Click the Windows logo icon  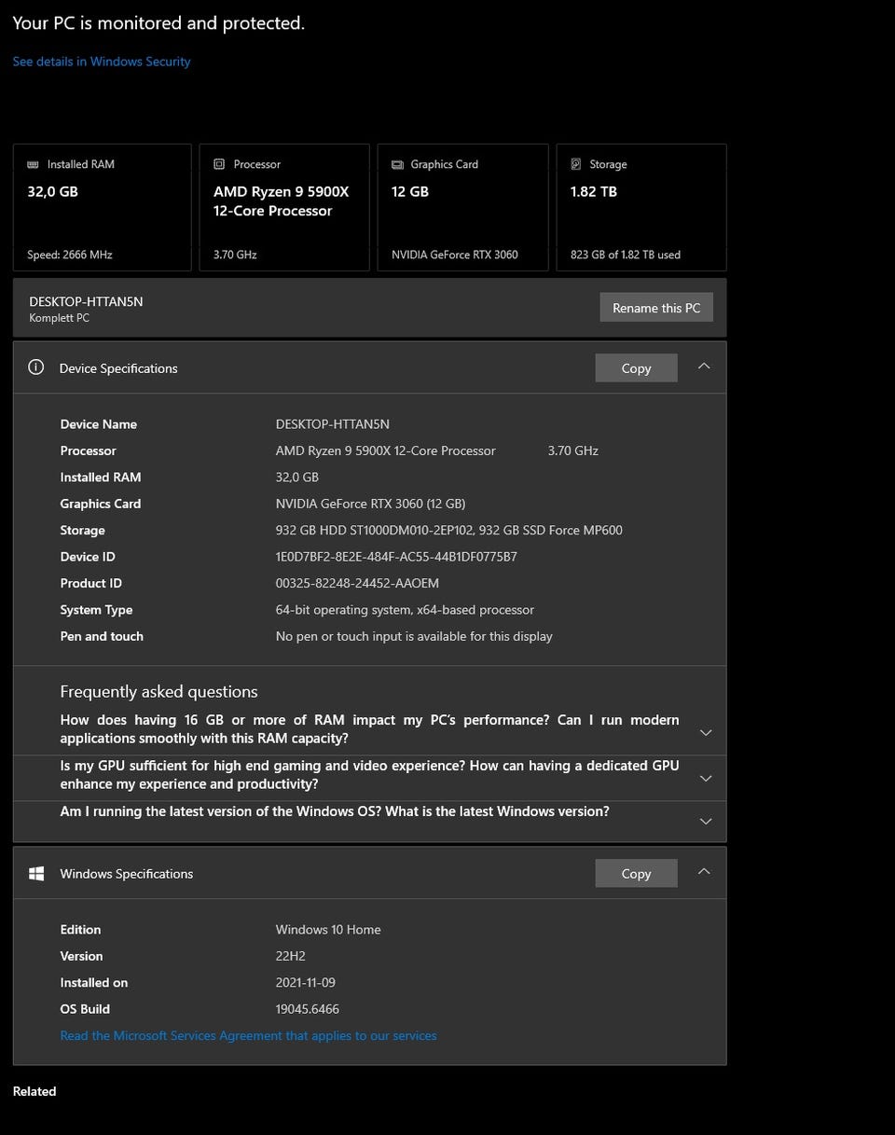pos(36,874)
